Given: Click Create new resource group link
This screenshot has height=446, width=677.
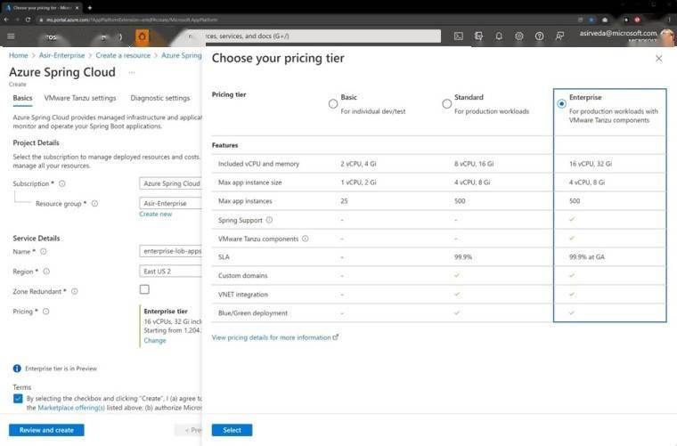Looking at the screenshot, I should click(x=155, y=214).
